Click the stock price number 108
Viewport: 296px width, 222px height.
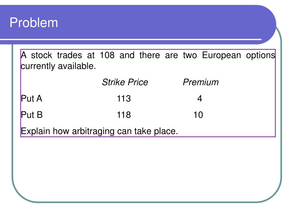(x=107, y=55)
